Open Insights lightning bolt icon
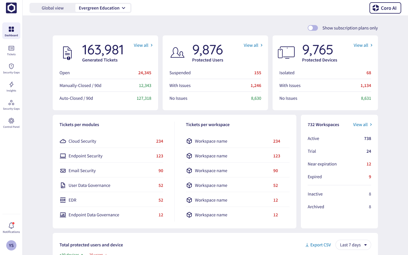Screen dimensions: 408x255 pos(11,86)
